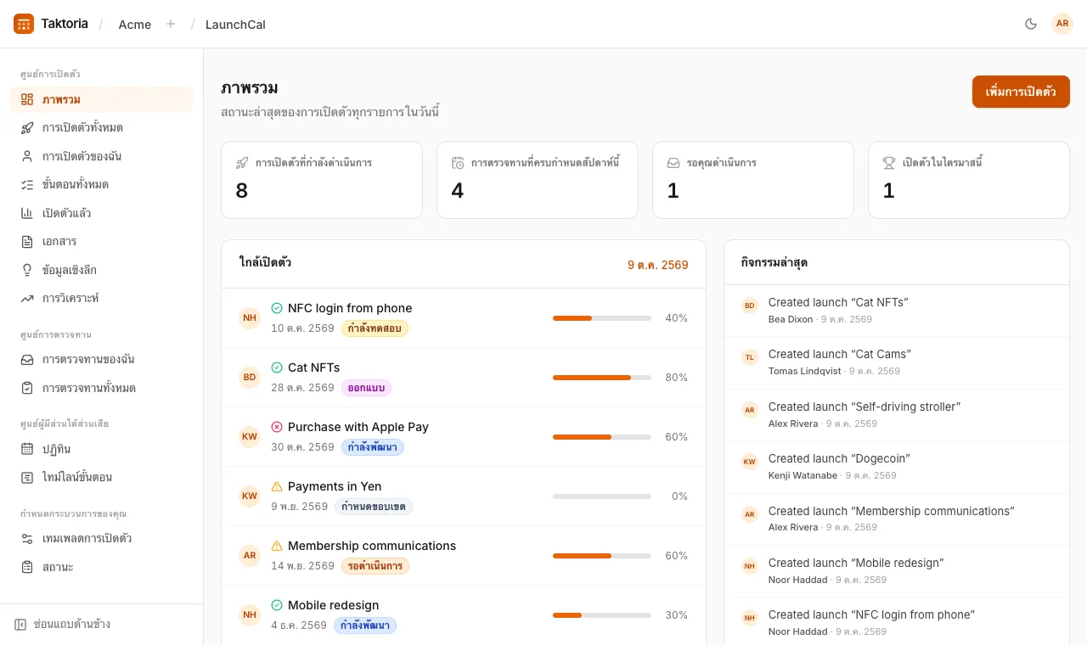Open the Acme workspace breadcrumb
1087x645 pixels.
click(x=135, y=25)
